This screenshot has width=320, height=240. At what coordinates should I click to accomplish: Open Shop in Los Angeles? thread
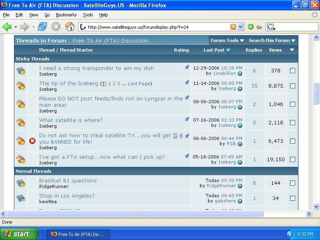coord(67,196)
